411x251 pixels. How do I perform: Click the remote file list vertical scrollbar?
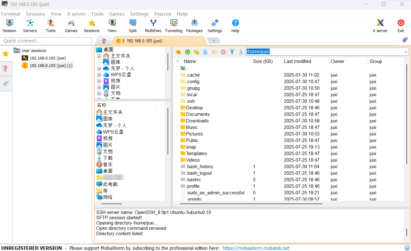pyautogui.click(x=406, y=114)
